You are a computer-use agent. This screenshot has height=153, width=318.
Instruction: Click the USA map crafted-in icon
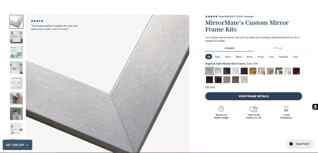click(254, 109)
